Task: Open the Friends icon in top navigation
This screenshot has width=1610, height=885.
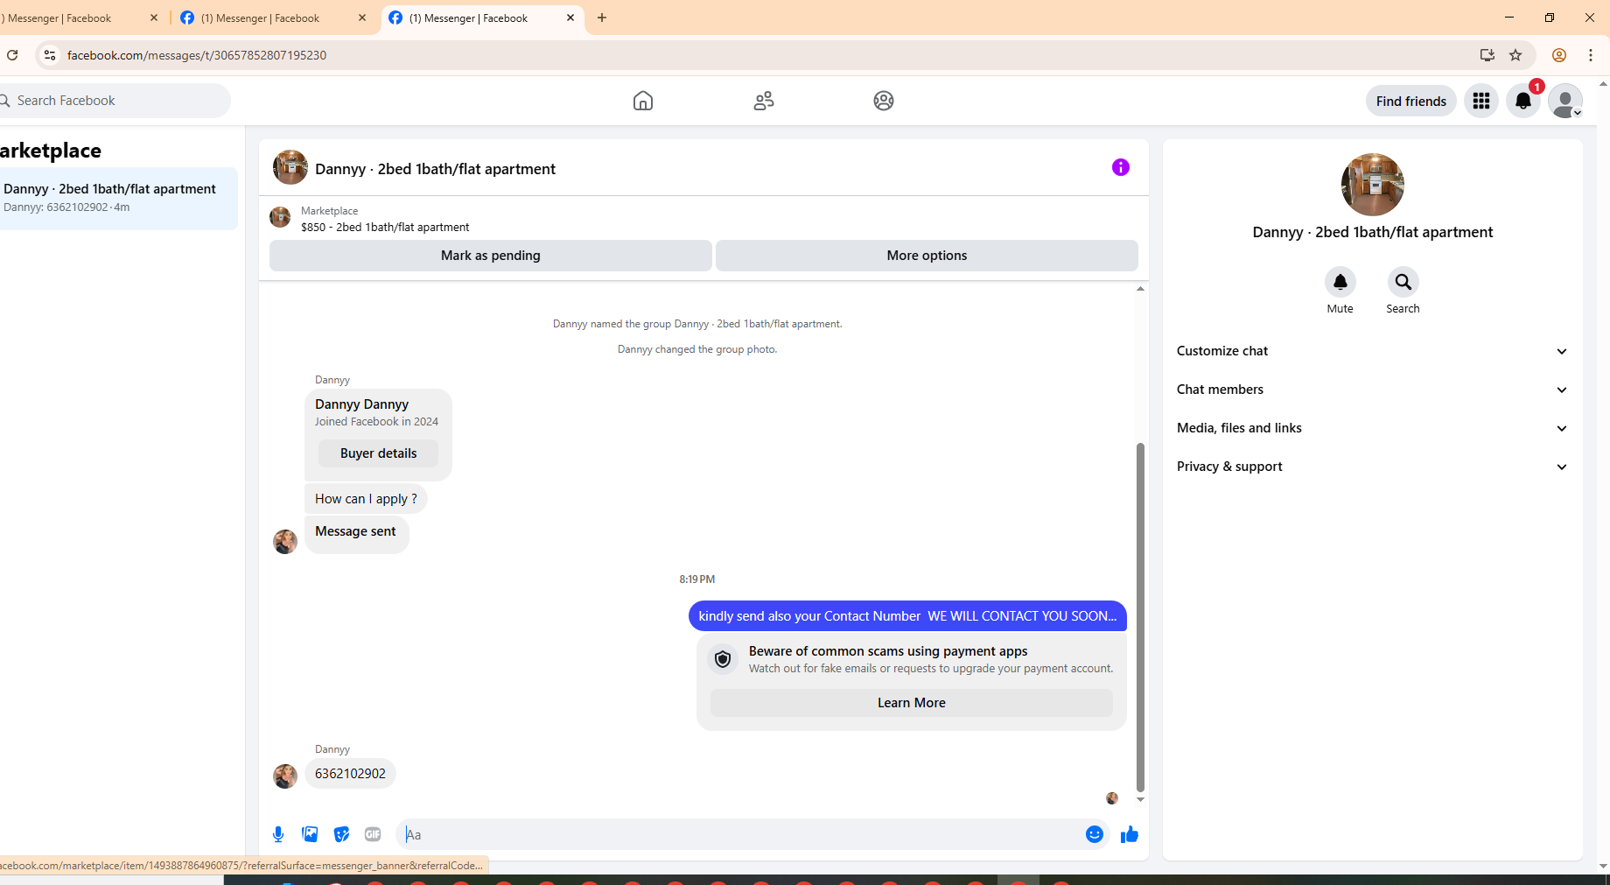Action: [x=764, y=101]
